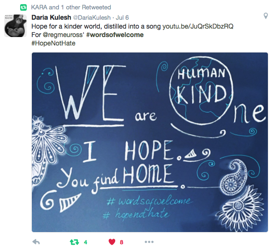
Task: Click the Daria Kulesh display name
Action: (51, 17)
